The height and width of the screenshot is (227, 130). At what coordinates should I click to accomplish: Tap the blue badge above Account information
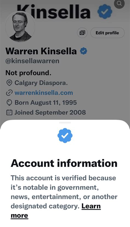click(65, 135)
